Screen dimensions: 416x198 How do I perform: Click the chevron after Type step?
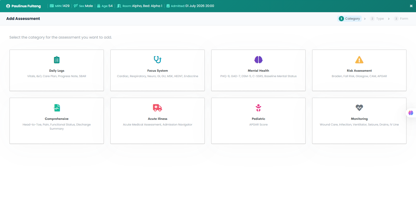pos(389,19)
